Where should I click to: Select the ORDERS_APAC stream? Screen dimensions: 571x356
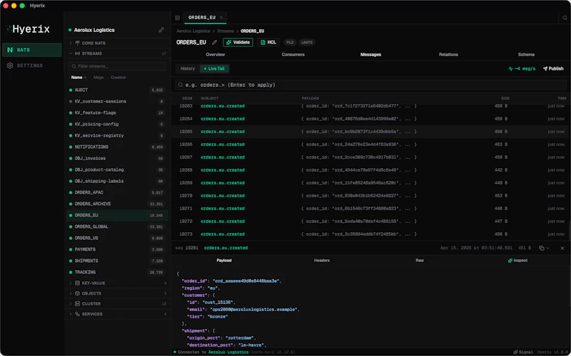point(117,192)
